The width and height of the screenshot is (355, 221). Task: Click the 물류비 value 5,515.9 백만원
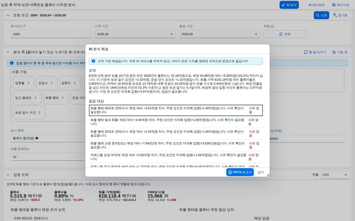tap(26, 196)
